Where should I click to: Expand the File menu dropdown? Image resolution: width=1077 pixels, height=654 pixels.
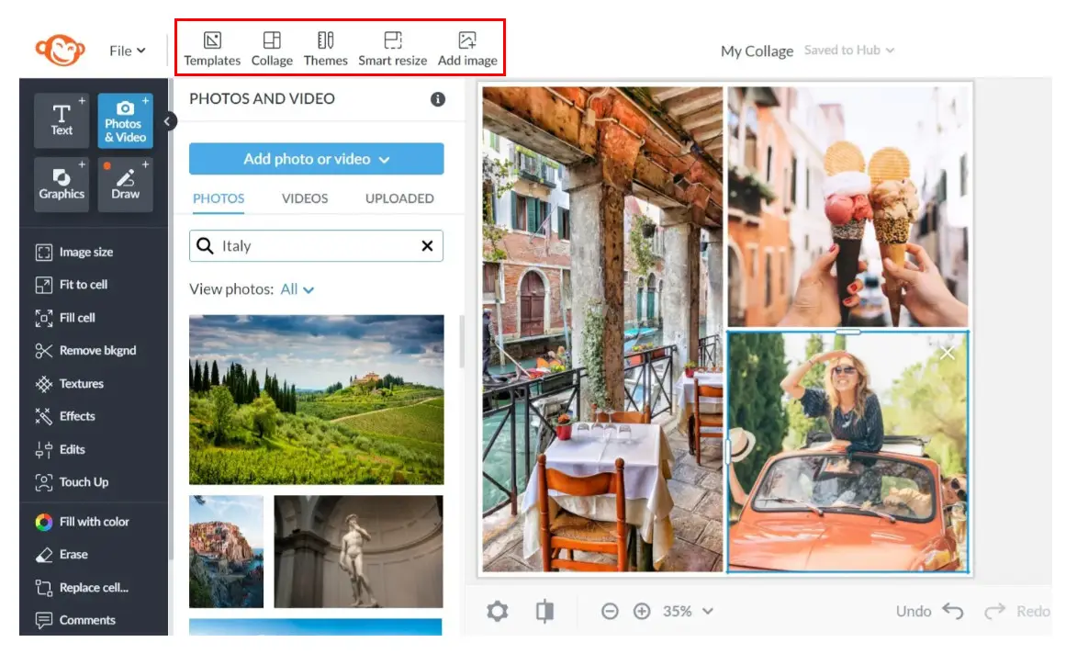coord(128,51)
